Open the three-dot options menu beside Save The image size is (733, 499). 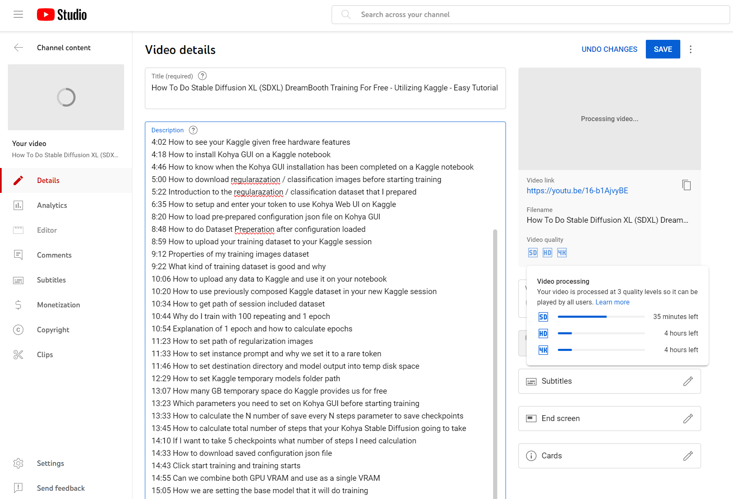point(691,49)
